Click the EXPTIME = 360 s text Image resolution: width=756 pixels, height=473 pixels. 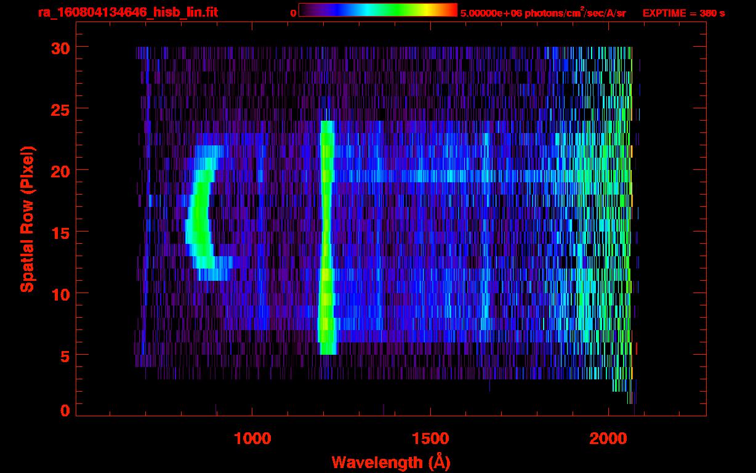click(x=683, y=13)
